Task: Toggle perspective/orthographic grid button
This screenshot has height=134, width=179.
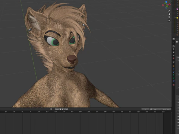Action: point(169,20)
